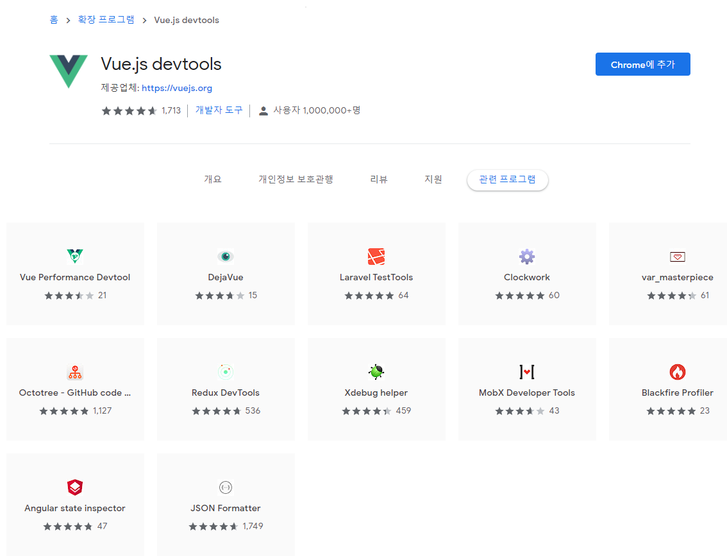The width and height of the screenshot is (727, 558).
Task: Open Angular state inspector shield icon
Action: point(74,487)
